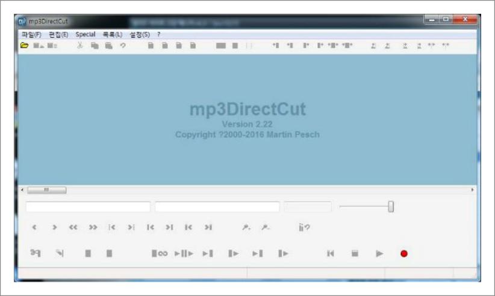Open the 설정(S) menu
Viewport: 495px width, 296px height.
point(140,34)
